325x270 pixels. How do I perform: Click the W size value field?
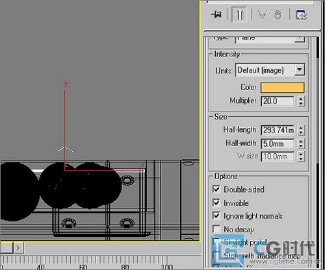pos(278,156)
